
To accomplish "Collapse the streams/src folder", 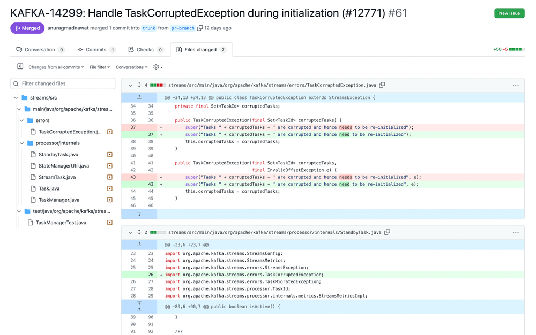I will click(x=16, y=98).
